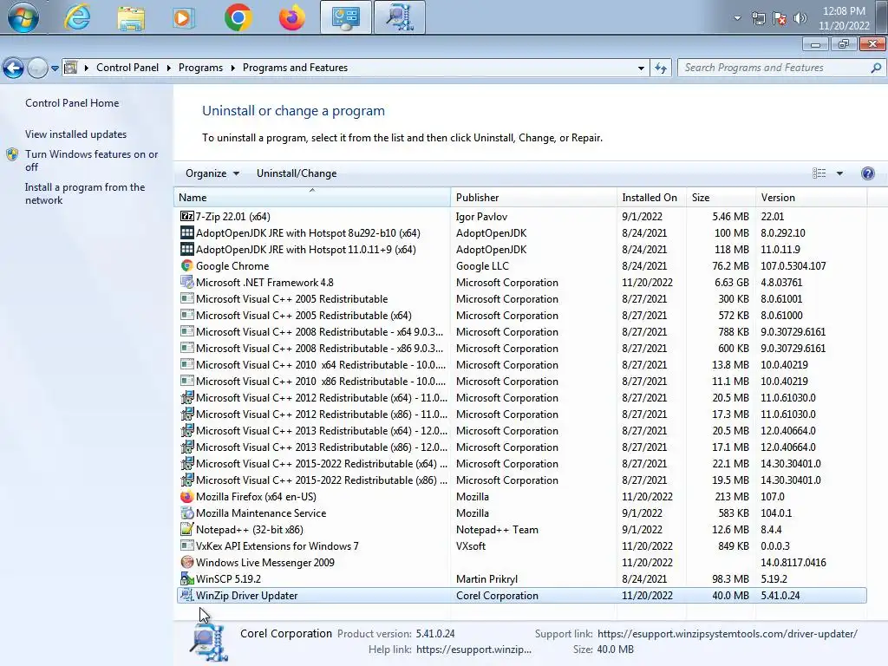Select the WinSCP 5.19.2 icon
The image size is (888, 666).
click(187, 578)
